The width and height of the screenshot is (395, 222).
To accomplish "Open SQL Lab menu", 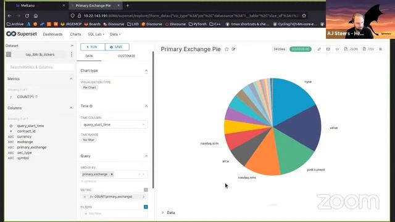I will click(96, 35).
